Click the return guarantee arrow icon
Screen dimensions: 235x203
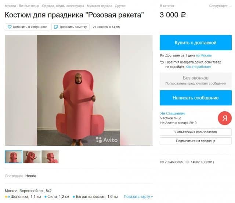pos(162,62)
